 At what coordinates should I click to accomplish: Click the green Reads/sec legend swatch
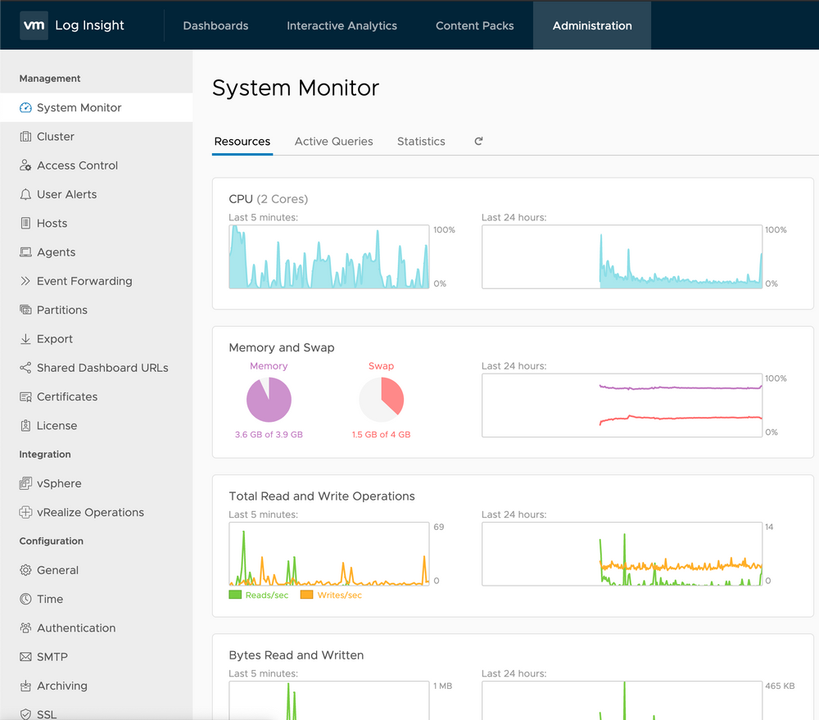(x=235, y=595)
